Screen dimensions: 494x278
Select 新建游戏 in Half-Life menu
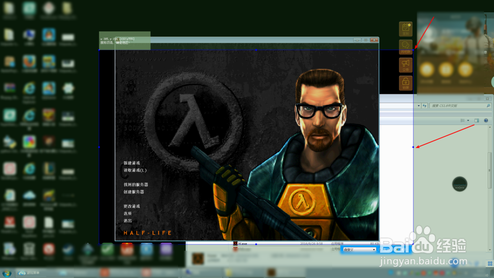pos(132,163)
